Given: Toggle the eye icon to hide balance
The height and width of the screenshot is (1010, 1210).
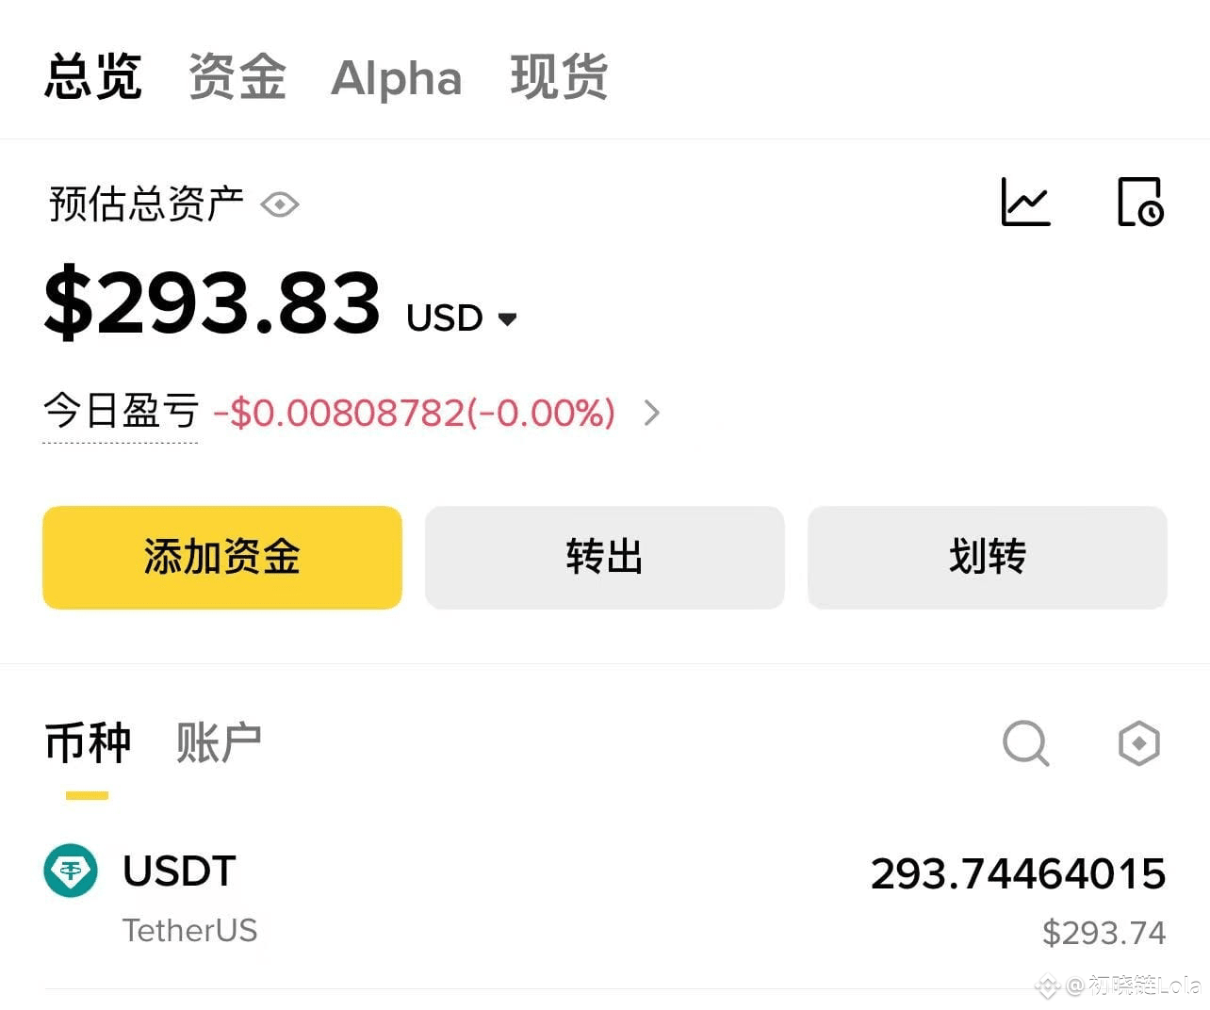Looking at the screenshot, I should tap(280, 204).
